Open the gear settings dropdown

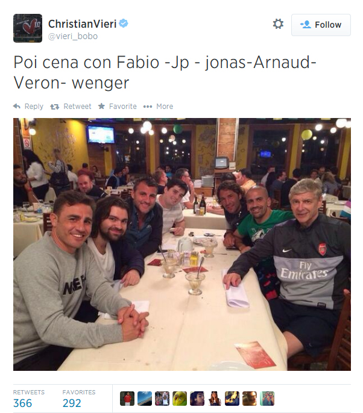coord(278,24)
